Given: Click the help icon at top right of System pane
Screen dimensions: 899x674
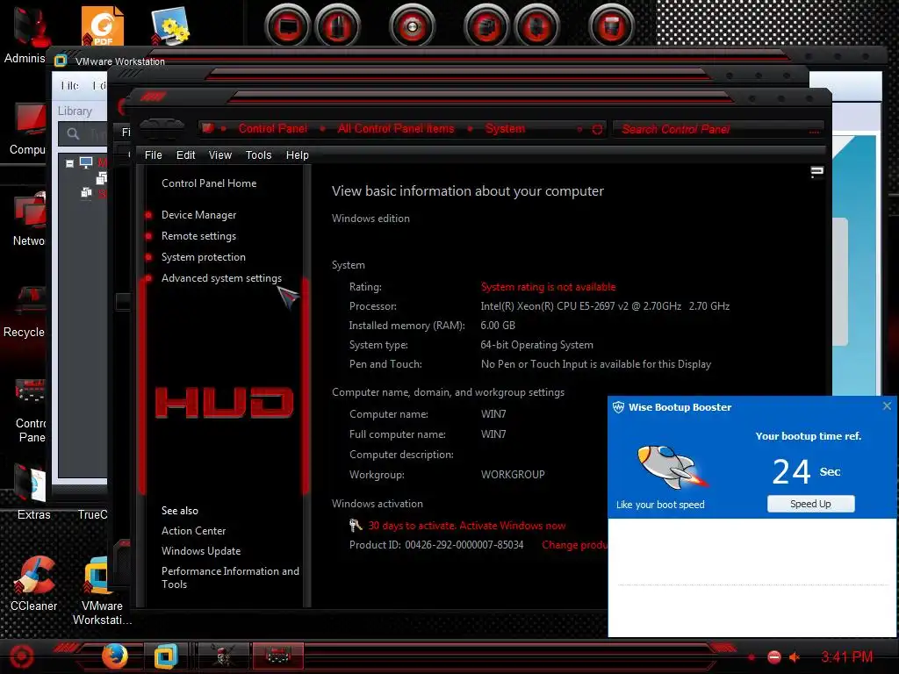Looking at the screenshot, I should [817, 172].
